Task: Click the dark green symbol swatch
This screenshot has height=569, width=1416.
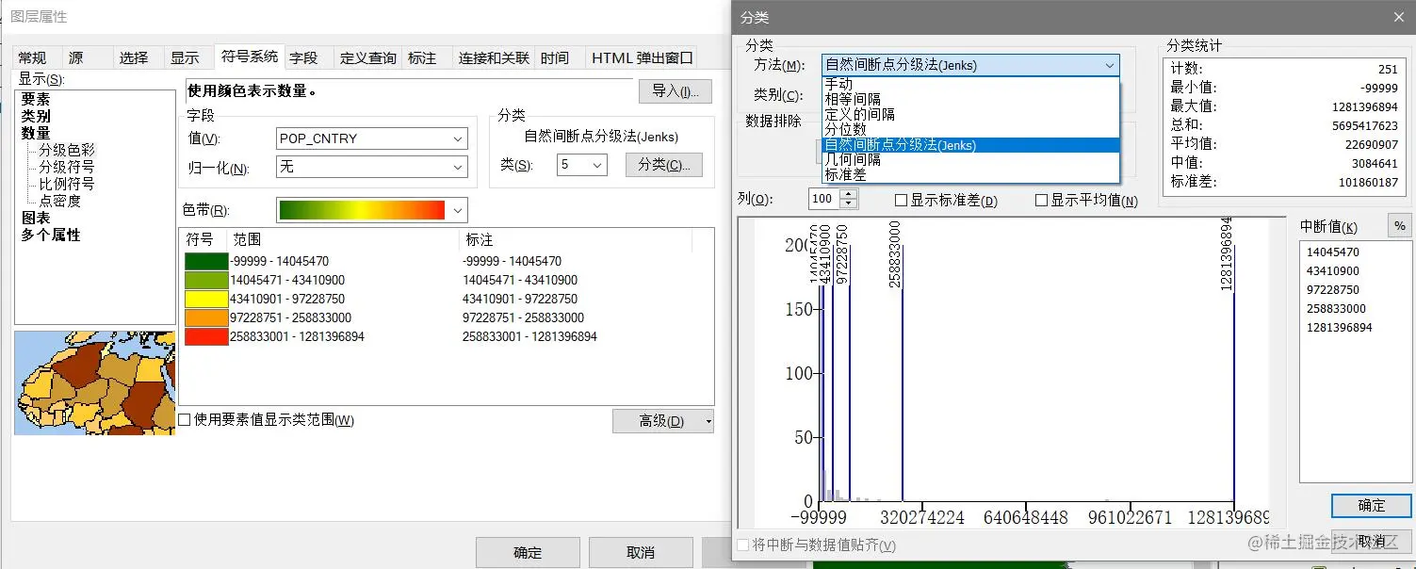Action: pos(206,261)
